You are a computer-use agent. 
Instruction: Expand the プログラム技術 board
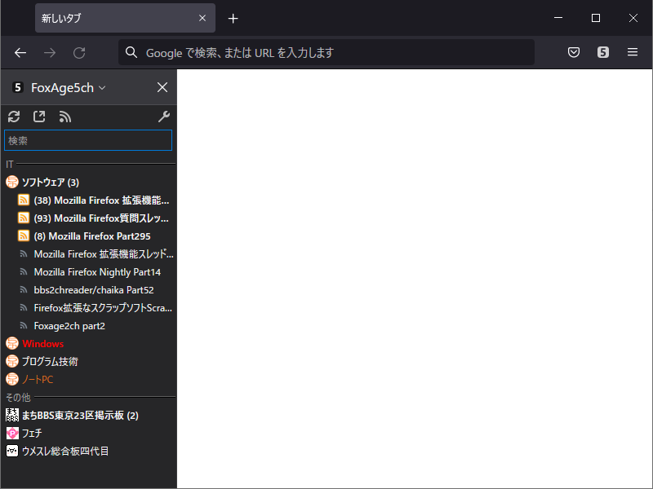(50, 361)
